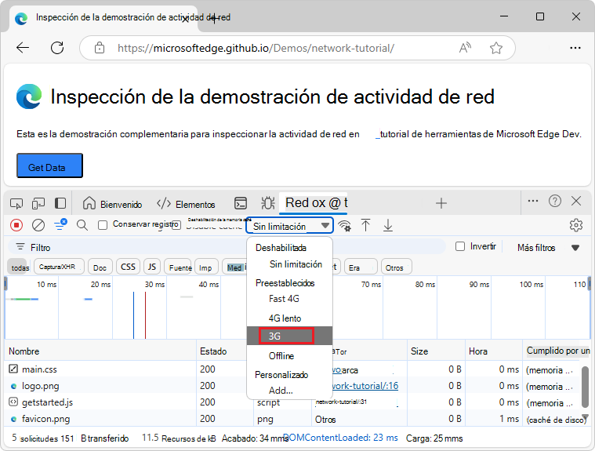Open DevTools help question mark icon
The width and height of the screenshot is (595, 451).
coord(555,201)
